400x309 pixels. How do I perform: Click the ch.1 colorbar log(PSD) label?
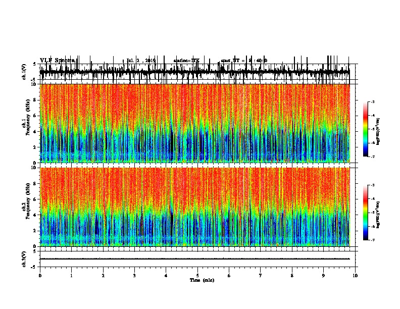[378, 131]
